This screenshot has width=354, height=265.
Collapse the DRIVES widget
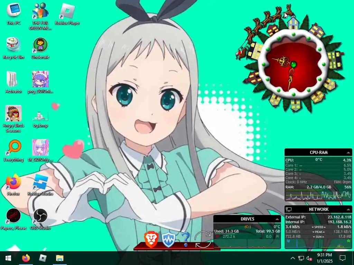pyautogui.click(x=277, y=219)
